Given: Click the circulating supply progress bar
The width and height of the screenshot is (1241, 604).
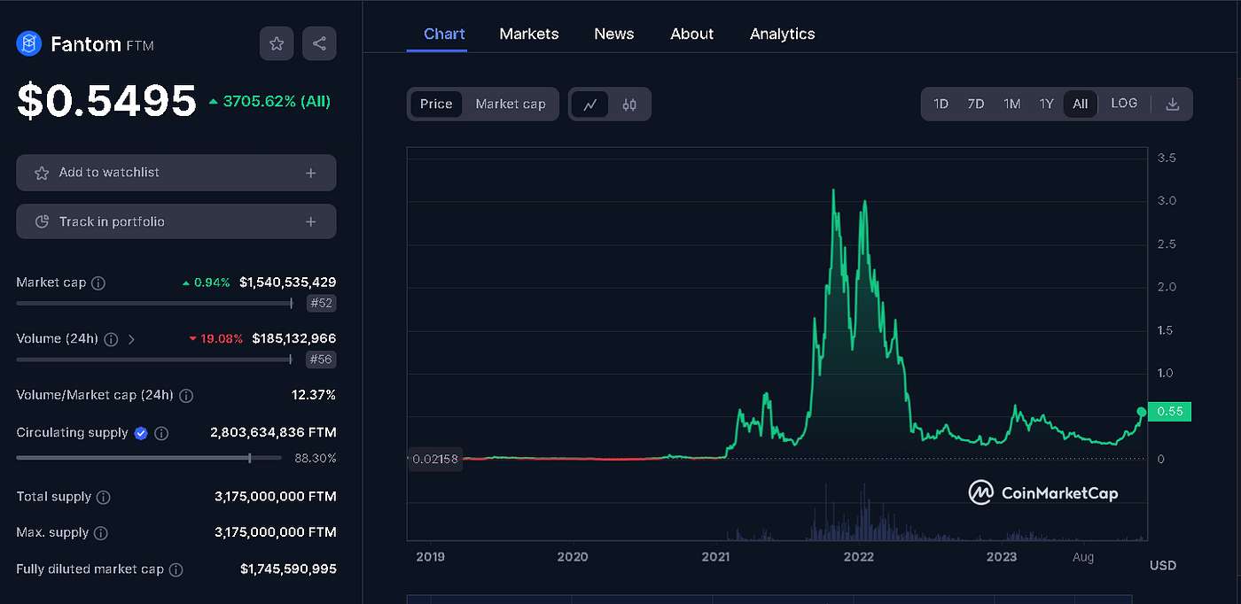Looking at the screenshot, I should click(149, 458).
